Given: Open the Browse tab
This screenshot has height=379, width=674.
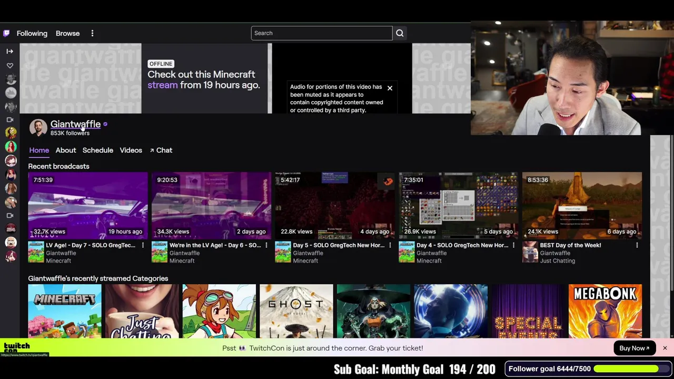Looking at the screenshot, I should (x=68, y=33).
